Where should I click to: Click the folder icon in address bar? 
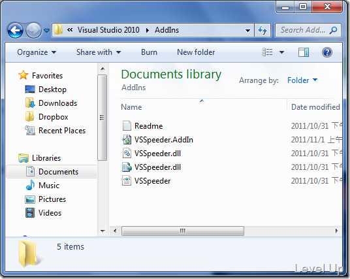click(59, 29)
